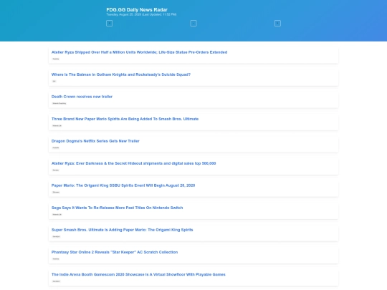Open Phantasy Star Online 2 Star Keeper article

pyautogui.click(x=115, y=252)
